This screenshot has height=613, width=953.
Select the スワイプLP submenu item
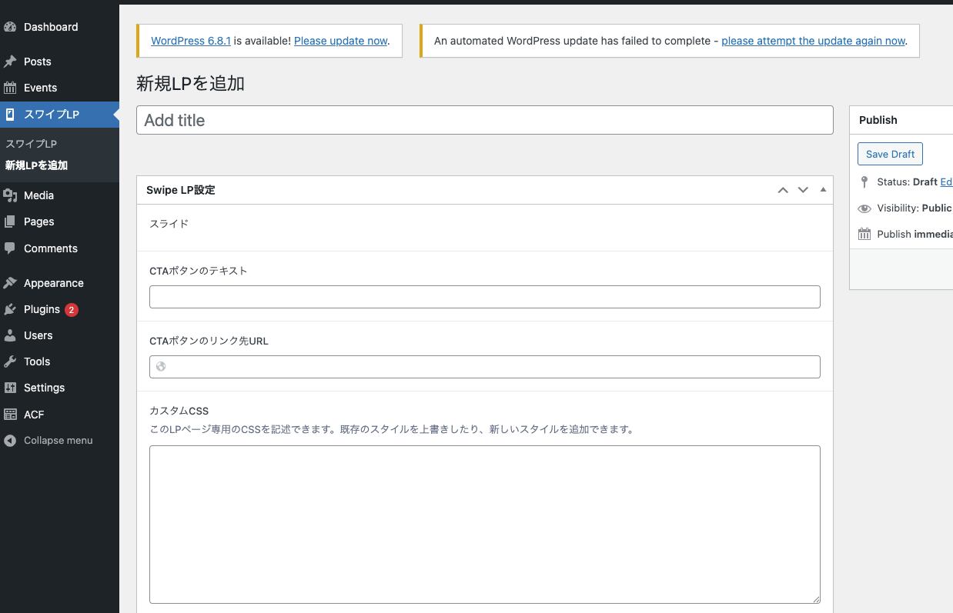[x=31, y=144]
